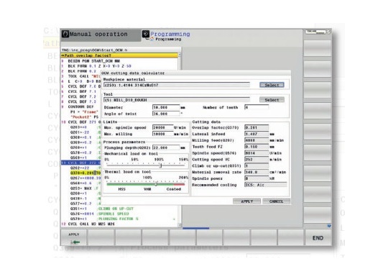This screenshot has height=277, width=383.
Task: Click the blue scroll-down arrow at bottom right
Action: [x=329, y=226]
